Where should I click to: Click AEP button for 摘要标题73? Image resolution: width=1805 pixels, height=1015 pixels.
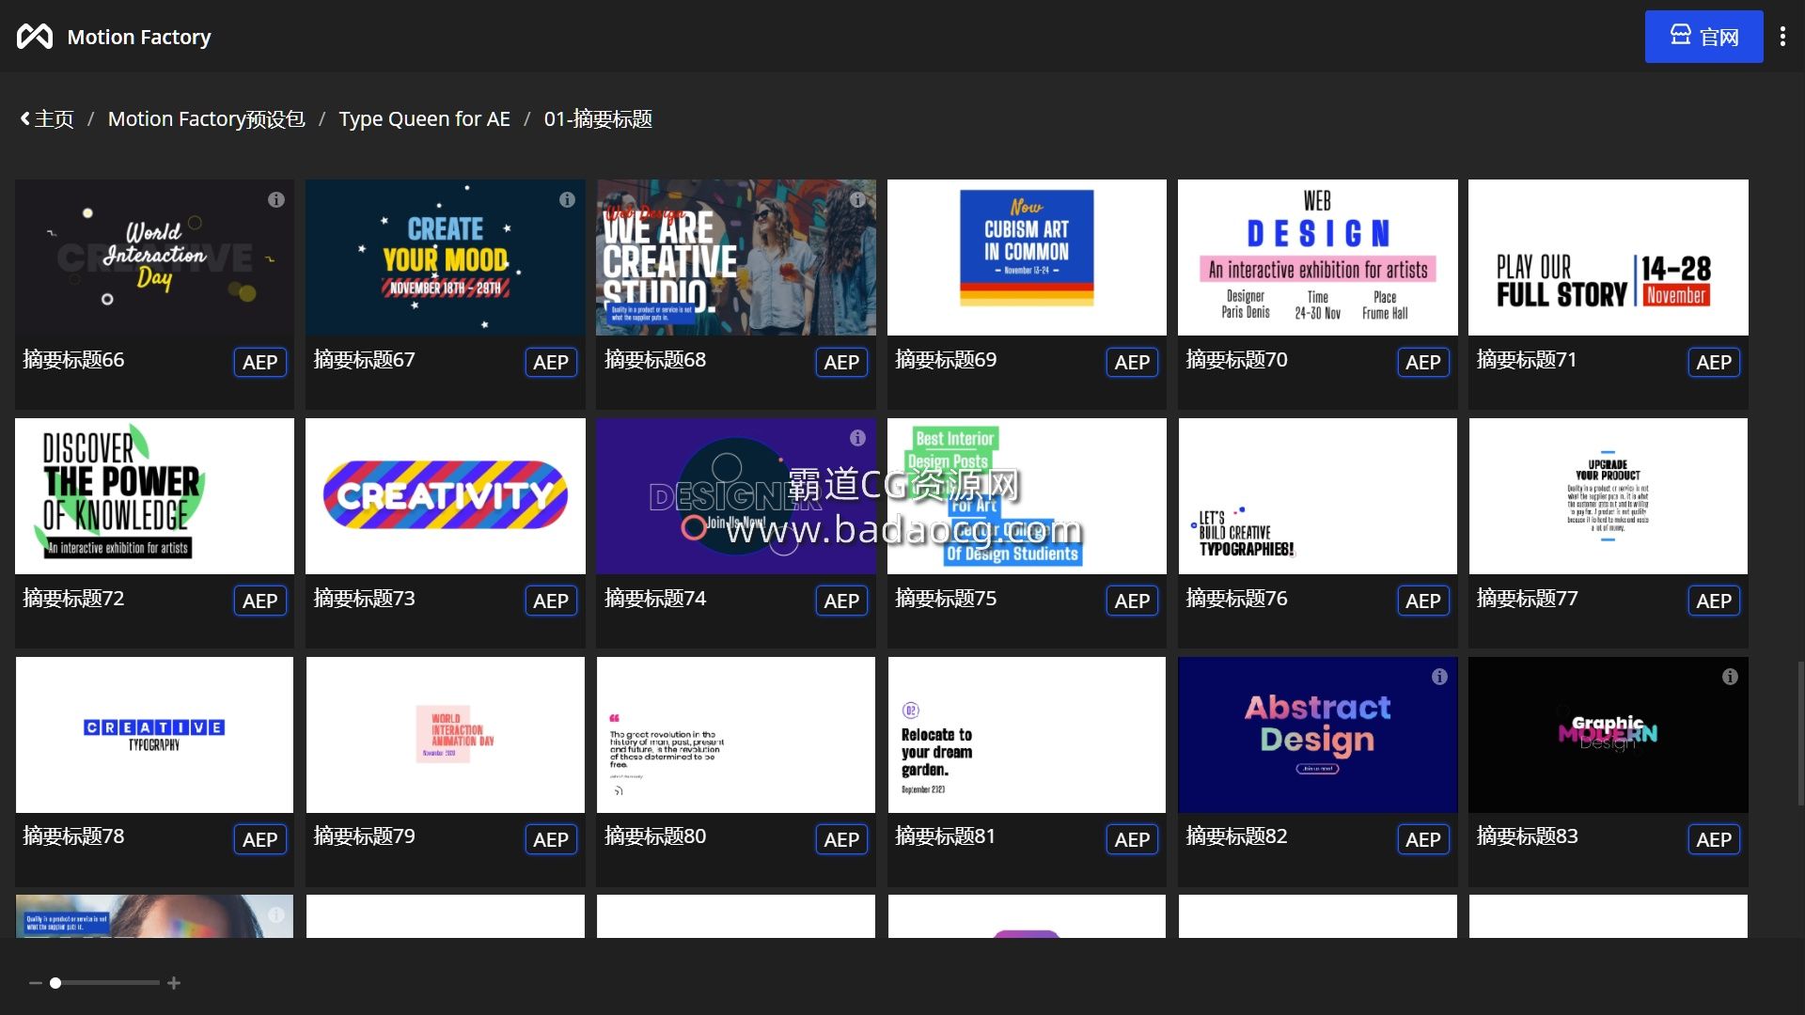coord(550,601)
